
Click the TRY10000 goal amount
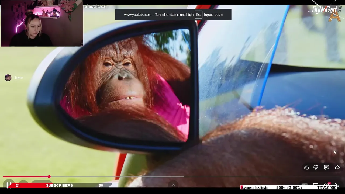tap(327, 188)
